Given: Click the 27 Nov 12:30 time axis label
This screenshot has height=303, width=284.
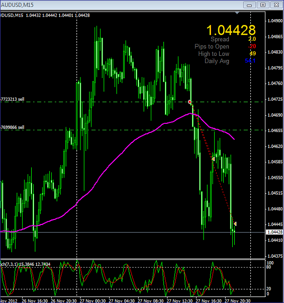Looking at the screenshot, I should pos(179,301).
